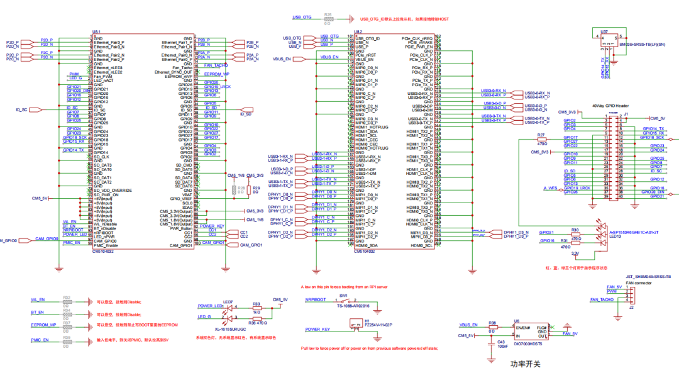Click the 40Way GPIO Header title
This screenshot has width=679, height=373.
pos(610,106)
